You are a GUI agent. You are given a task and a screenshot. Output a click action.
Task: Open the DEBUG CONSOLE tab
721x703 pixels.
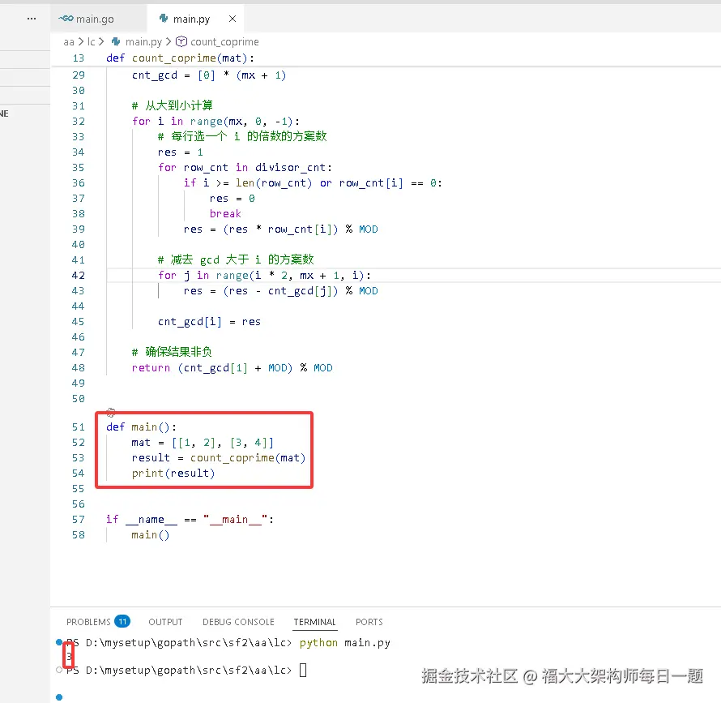coord(238,622)
